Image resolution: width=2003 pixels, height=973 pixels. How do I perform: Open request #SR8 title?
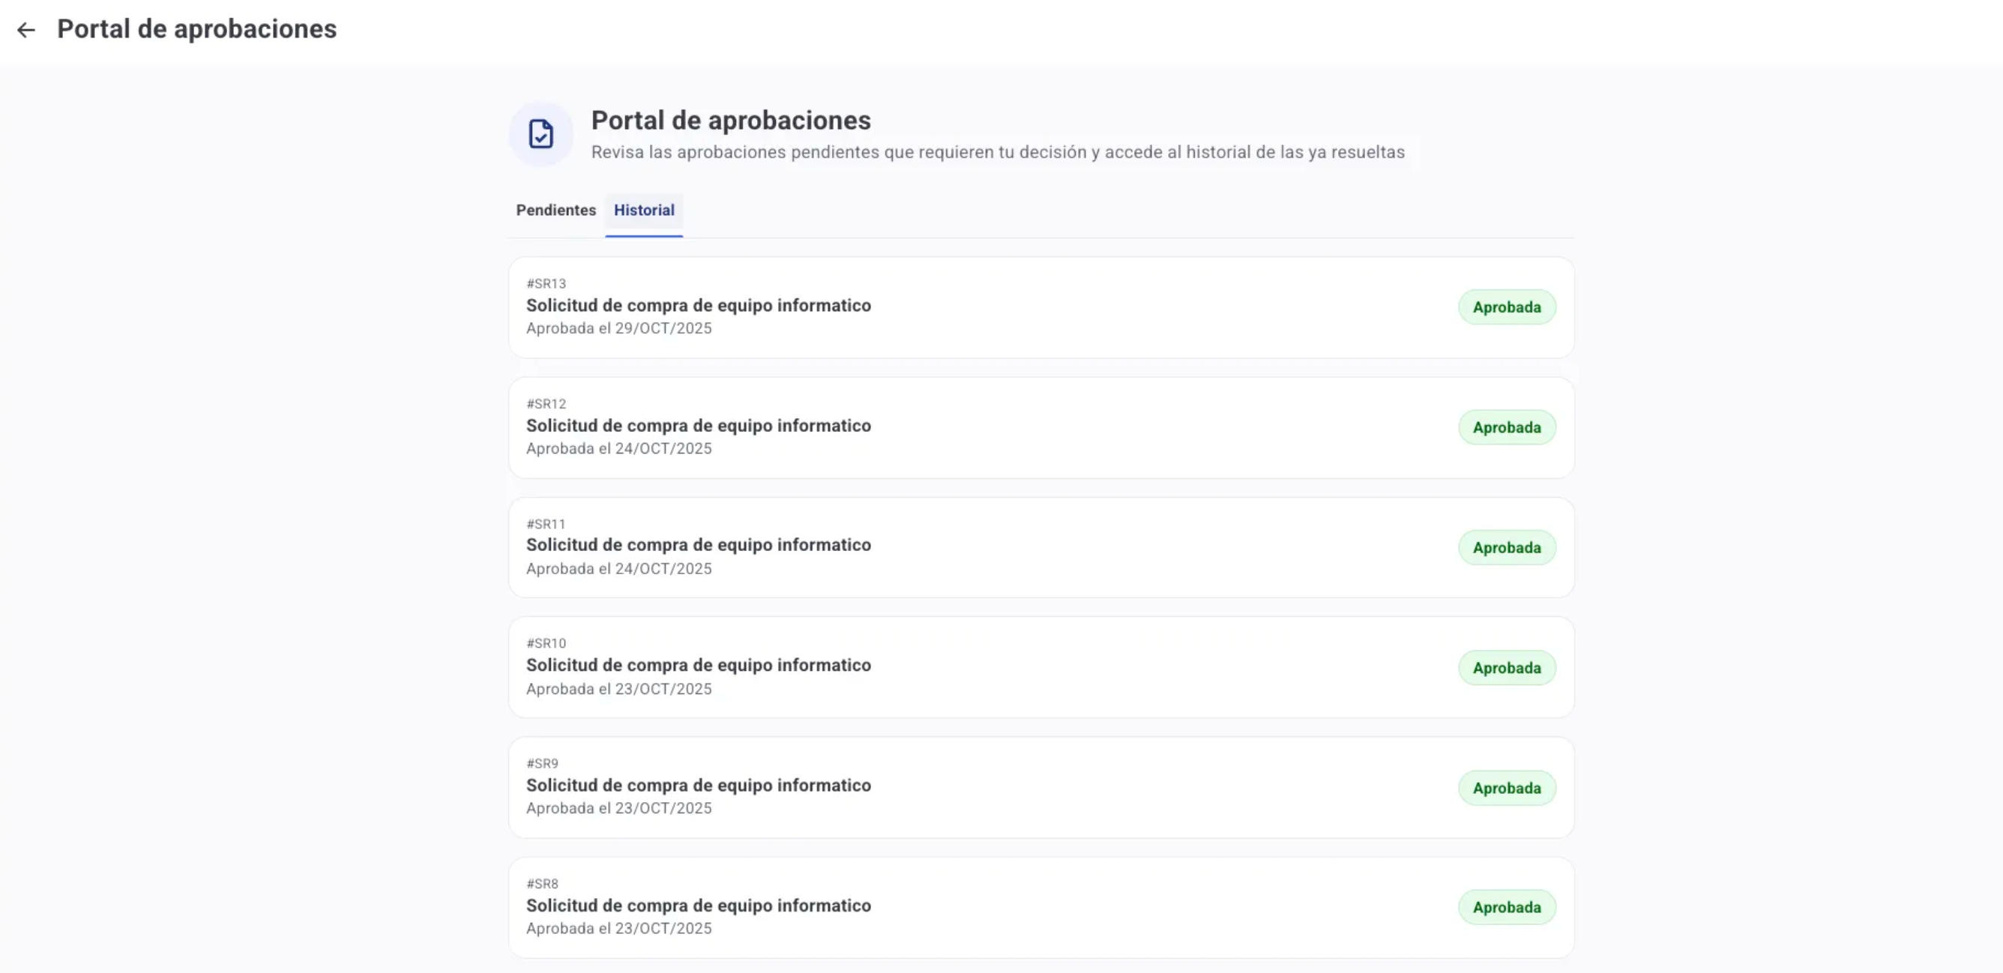coord(697,906)
